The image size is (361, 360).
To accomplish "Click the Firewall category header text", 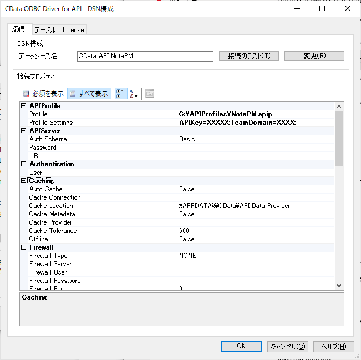I will 41,247.
